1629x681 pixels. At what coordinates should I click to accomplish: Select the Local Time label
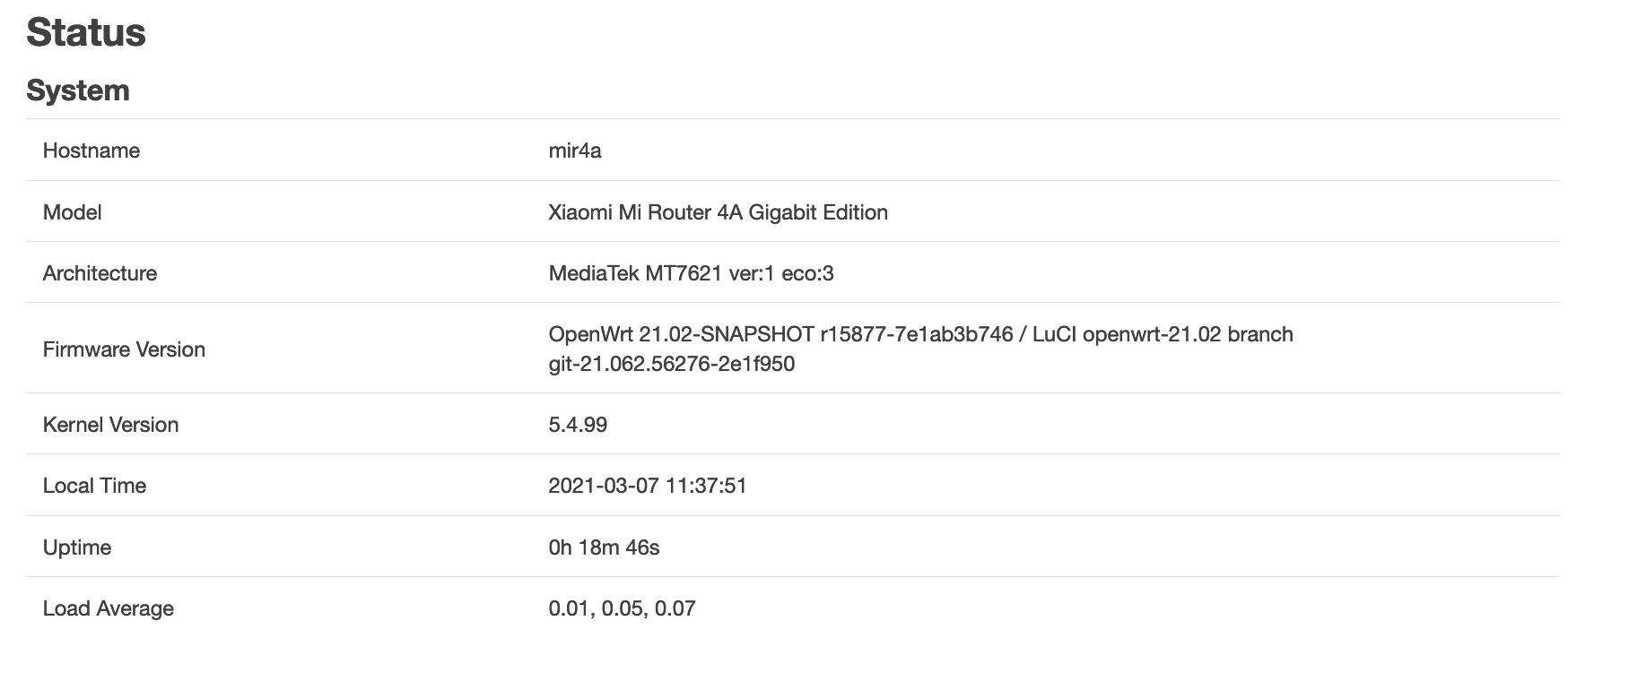pyautogui.click(x=94, y=486)
